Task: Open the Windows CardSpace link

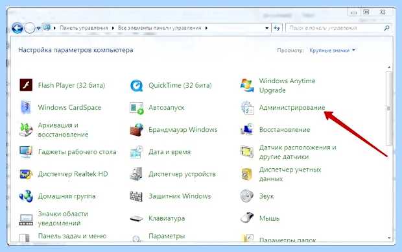Action: tap(69, 107)
